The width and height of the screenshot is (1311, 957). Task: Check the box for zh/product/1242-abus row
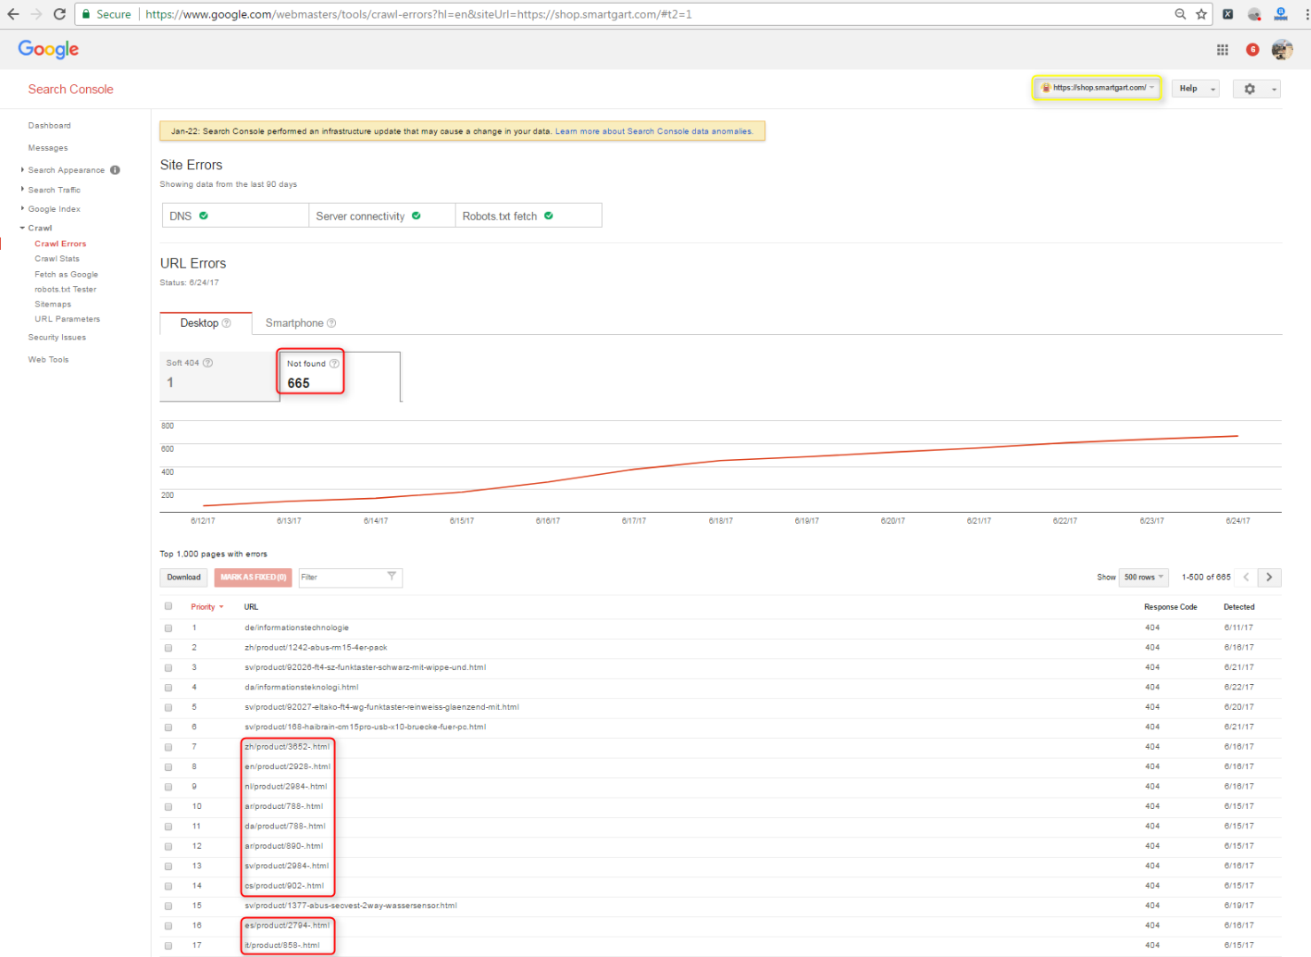tap(168, 648)
